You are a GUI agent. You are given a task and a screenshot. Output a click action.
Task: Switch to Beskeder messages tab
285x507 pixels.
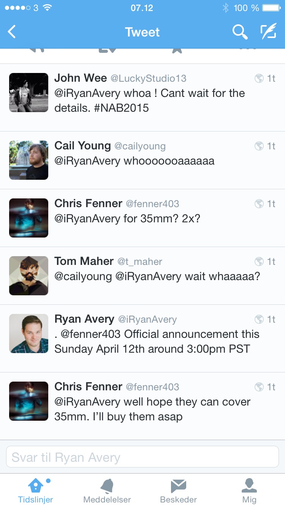click(x=179, y=491)
